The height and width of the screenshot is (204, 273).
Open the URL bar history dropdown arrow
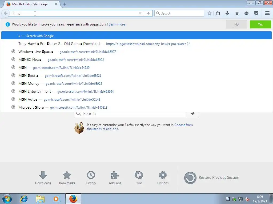[x=140, y=13]
